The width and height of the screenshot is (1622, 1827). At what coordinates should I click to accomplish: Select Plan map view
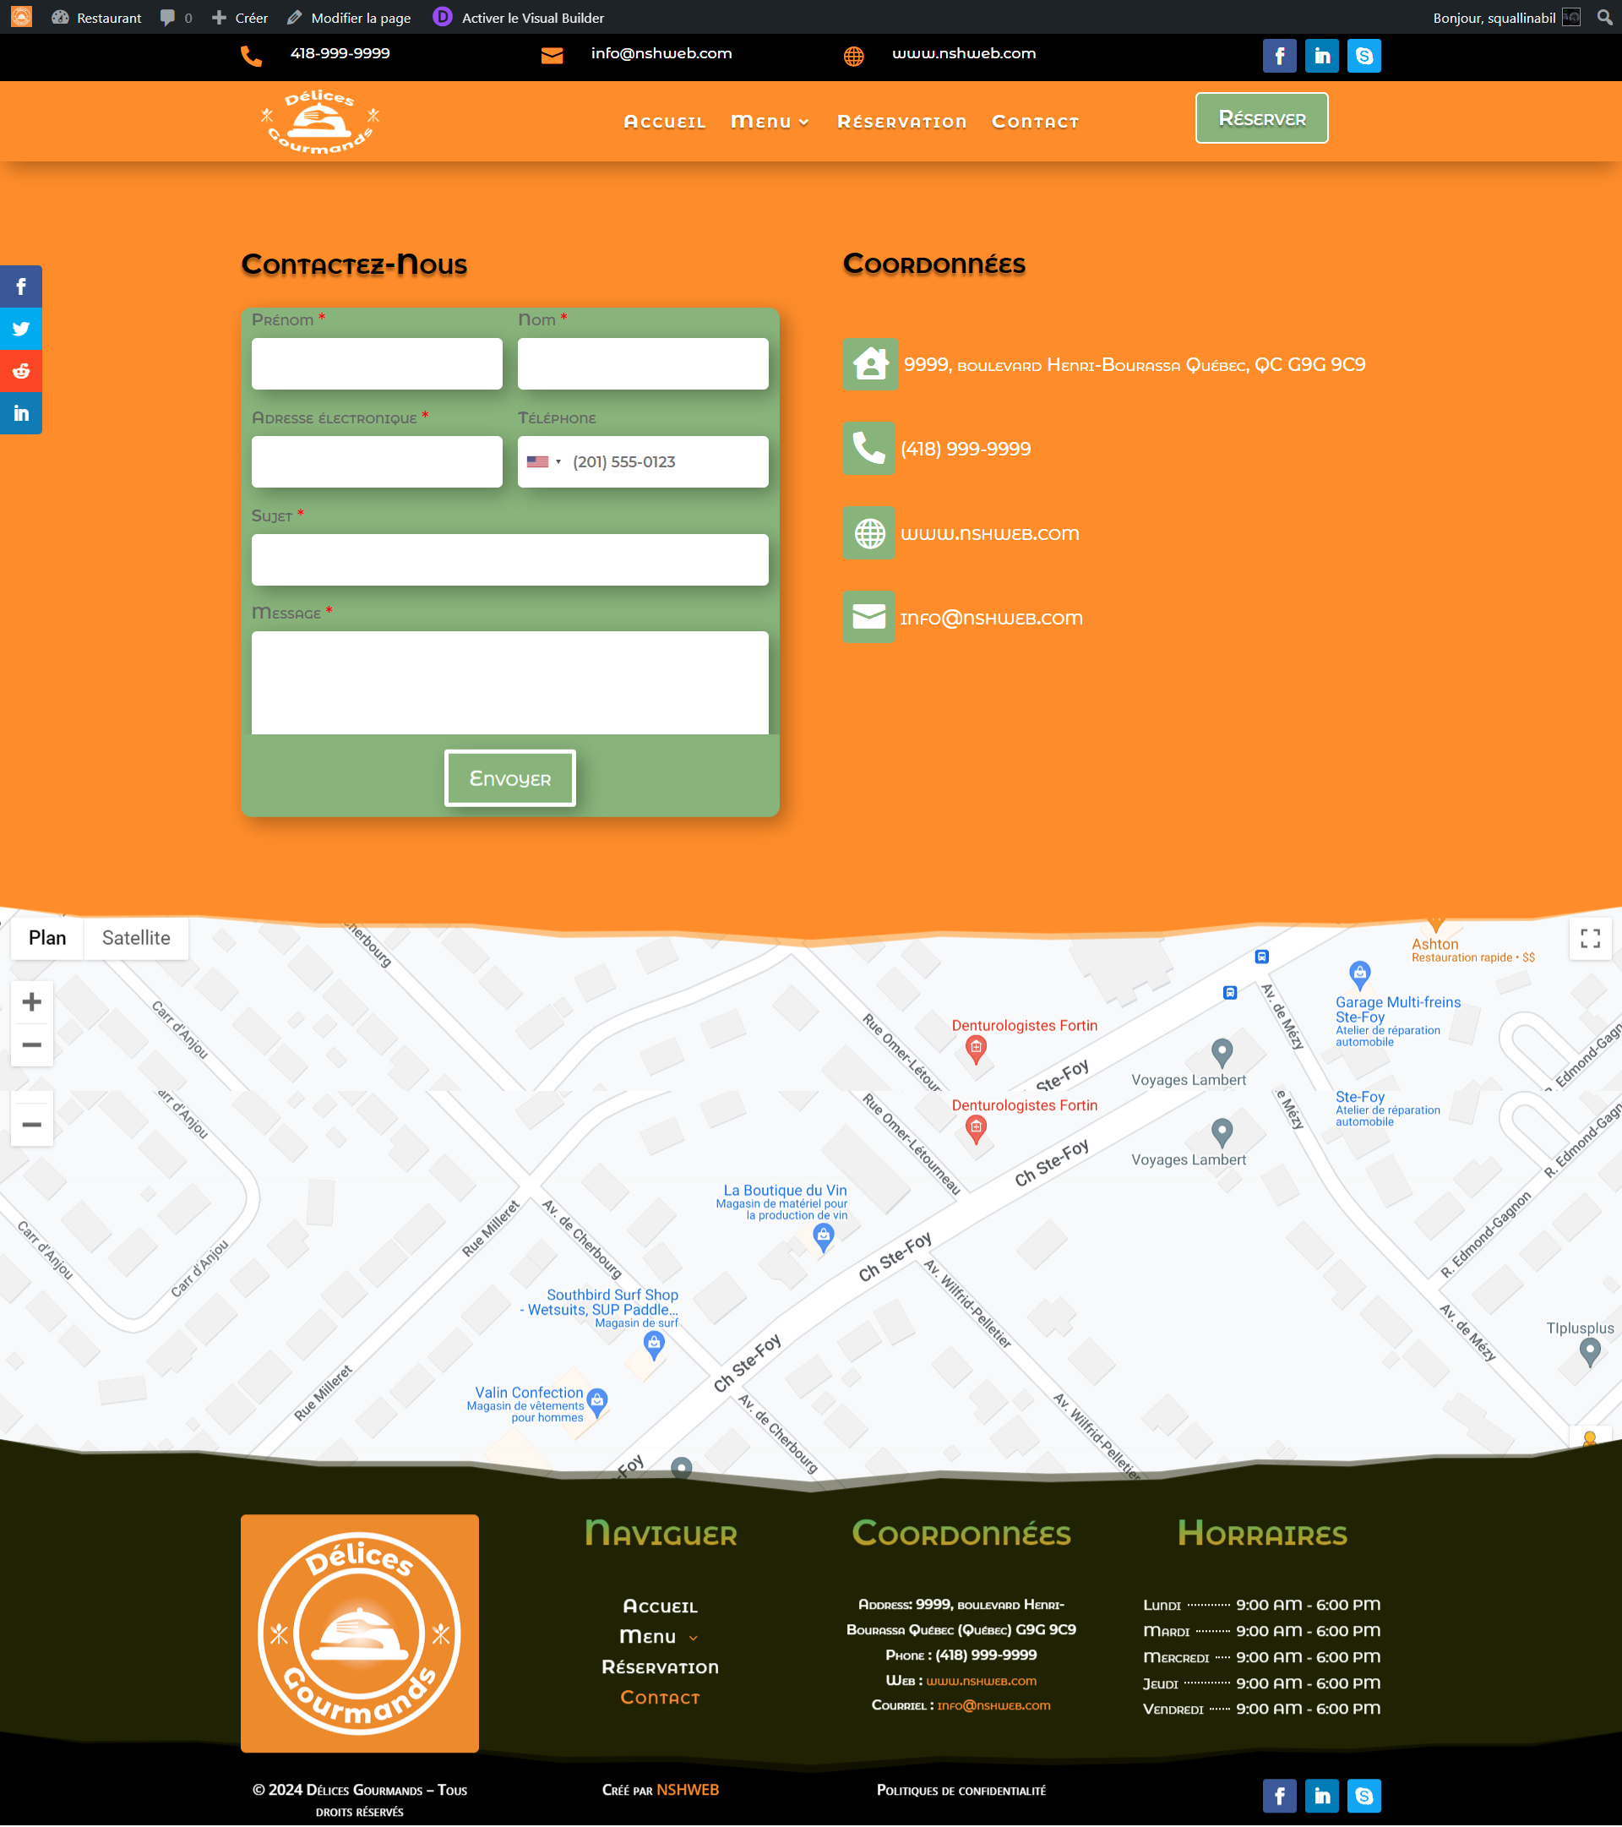(x=47, y=938)
